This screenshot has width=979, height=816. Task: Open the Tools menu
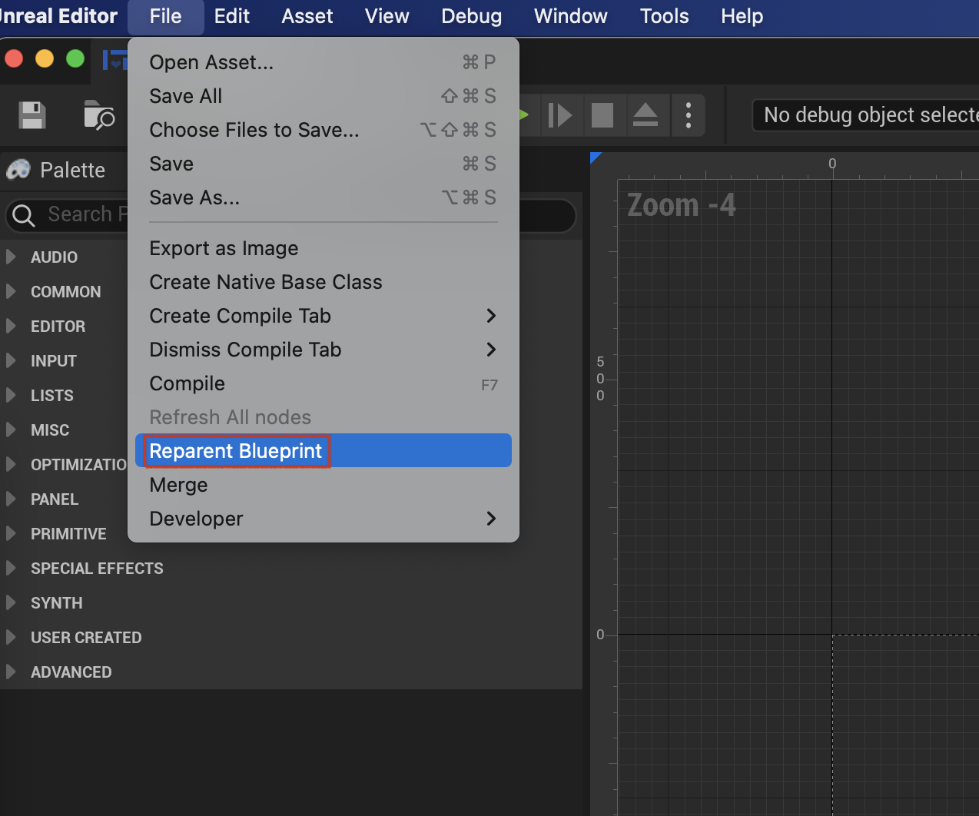click(x=665, y=16)
